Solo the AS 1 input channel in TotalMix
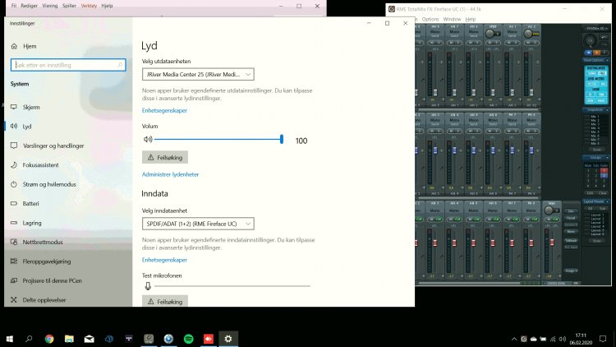 pyautogui.click(x=516, y=43)
